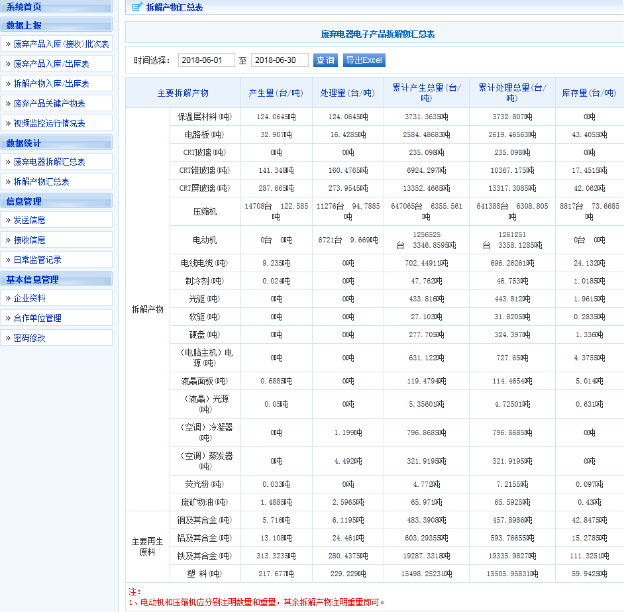Navigate to 废弃产品关键产物表

coord(49,104)
